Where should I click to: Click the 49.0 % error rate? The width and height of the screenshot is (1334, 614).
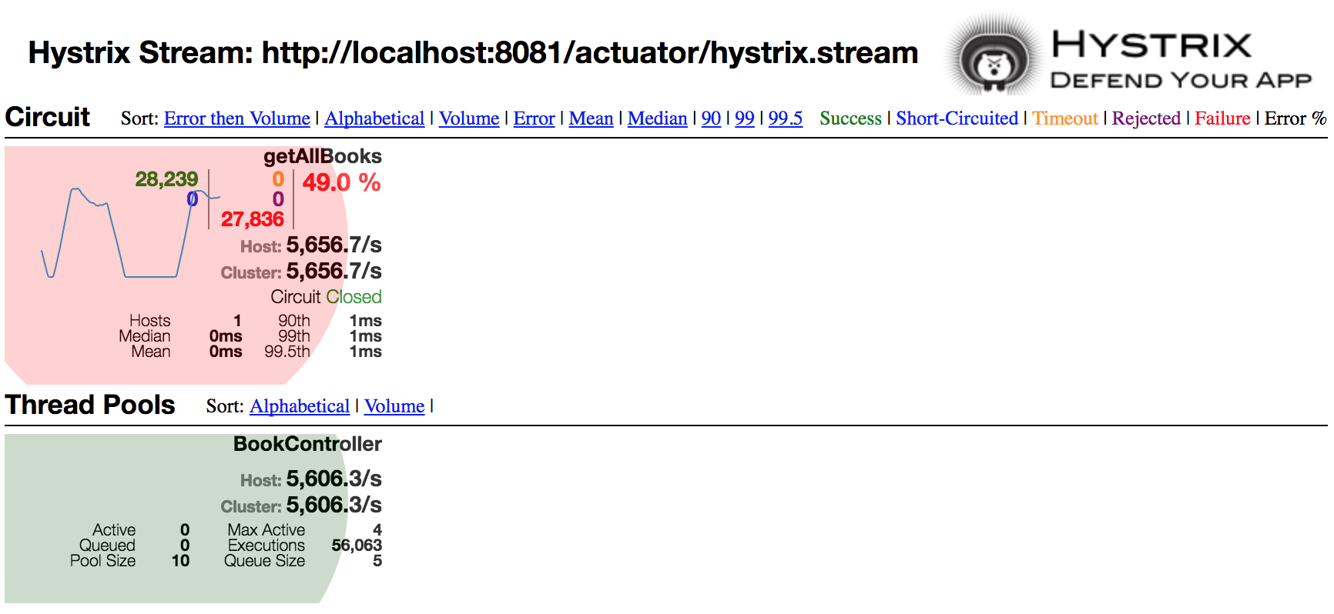(341, 182)
